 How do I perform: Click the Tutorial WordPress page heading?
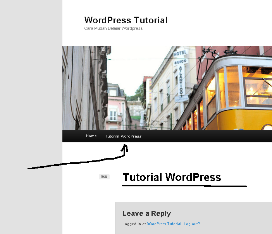pos(172,177)
